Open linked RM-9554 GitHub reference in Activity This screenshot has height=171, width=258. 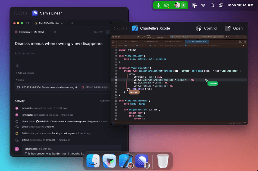pos(67,121)
